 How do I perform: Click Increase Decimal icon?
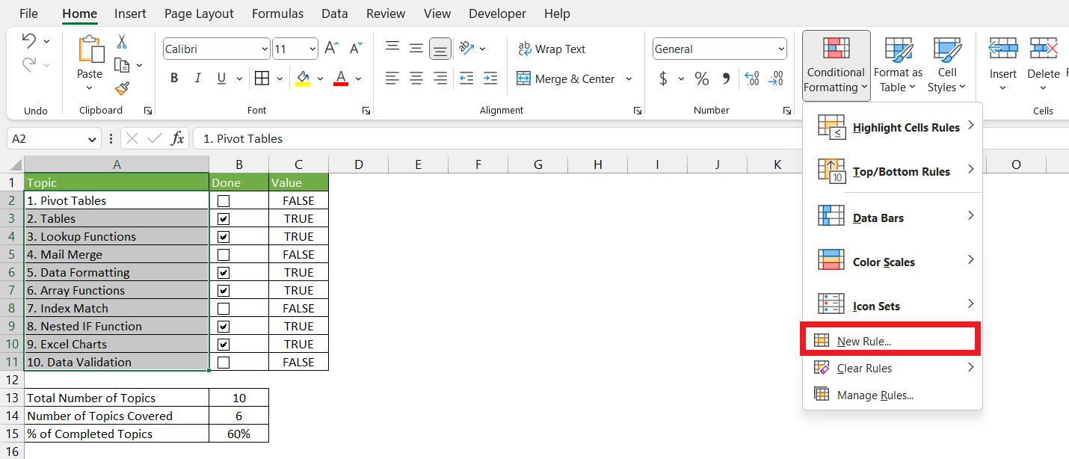coord(752,78)
